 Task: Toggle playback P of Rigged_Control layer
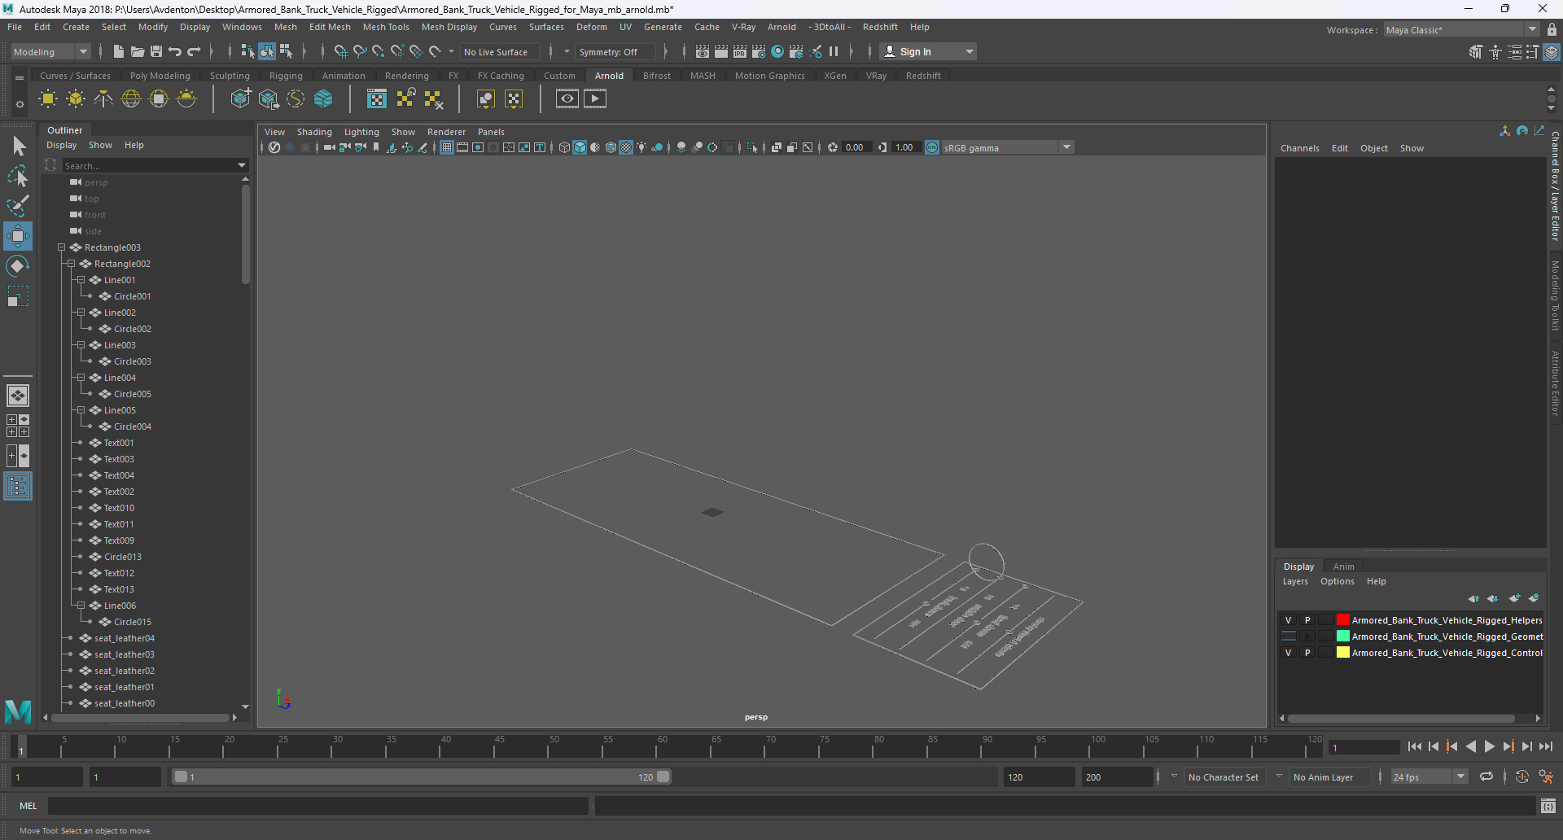tap(1307, 653)
